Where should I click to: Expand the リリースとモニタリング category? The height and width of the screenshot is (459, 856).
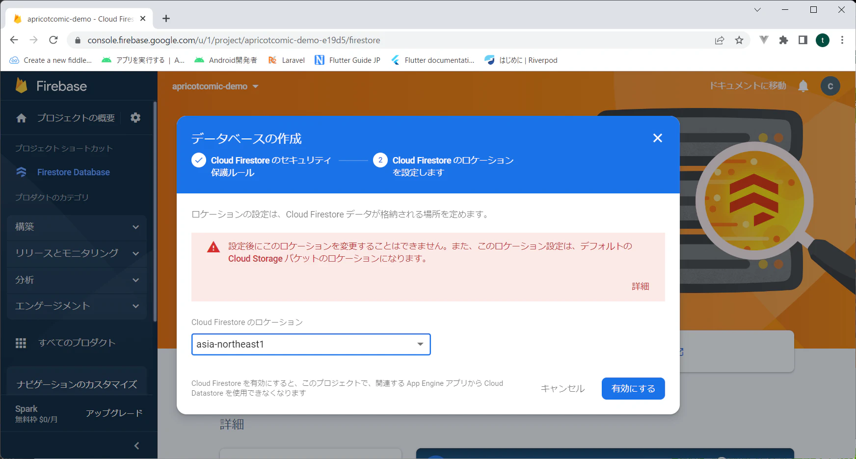pyautogui.click(x=77, y=253)
